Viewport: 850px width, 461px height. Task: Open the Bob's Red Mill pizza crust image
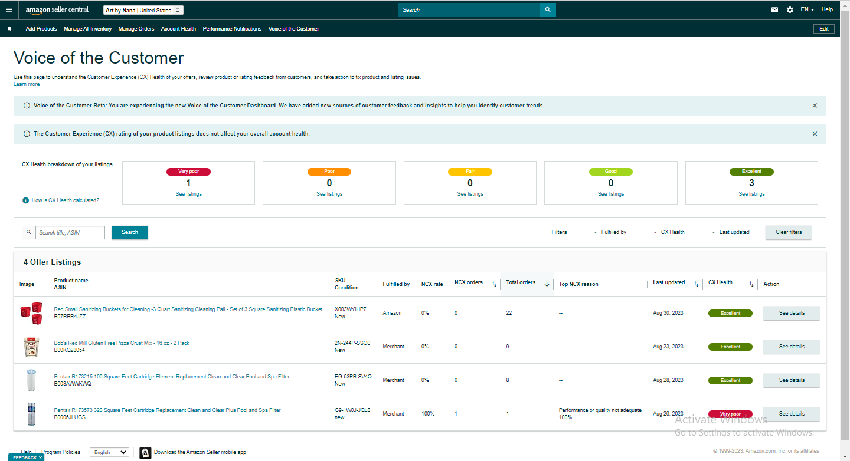click(31, 347)
